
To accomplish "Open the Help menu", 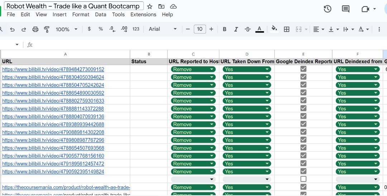I will [x=167, y=15].
